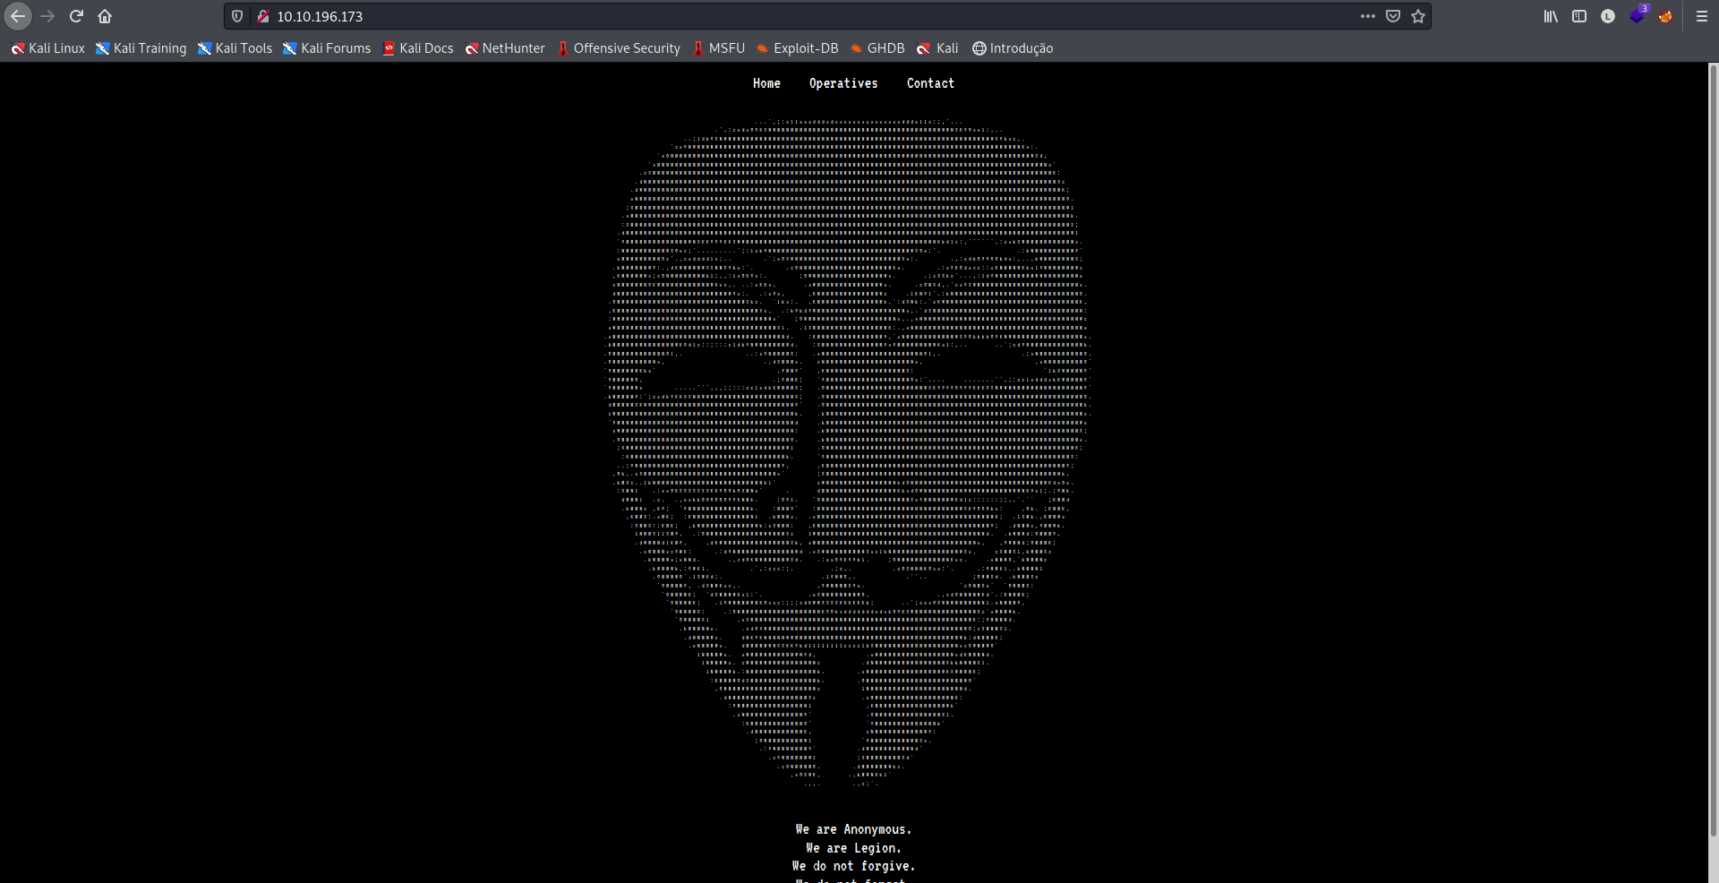The image size is (1719, 883).
Task: Click the address bar showing 10.10.196.173
Action: tap(806, 16)
